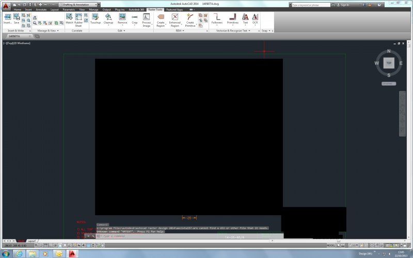Click the command line input field

(x=189, y=236)
